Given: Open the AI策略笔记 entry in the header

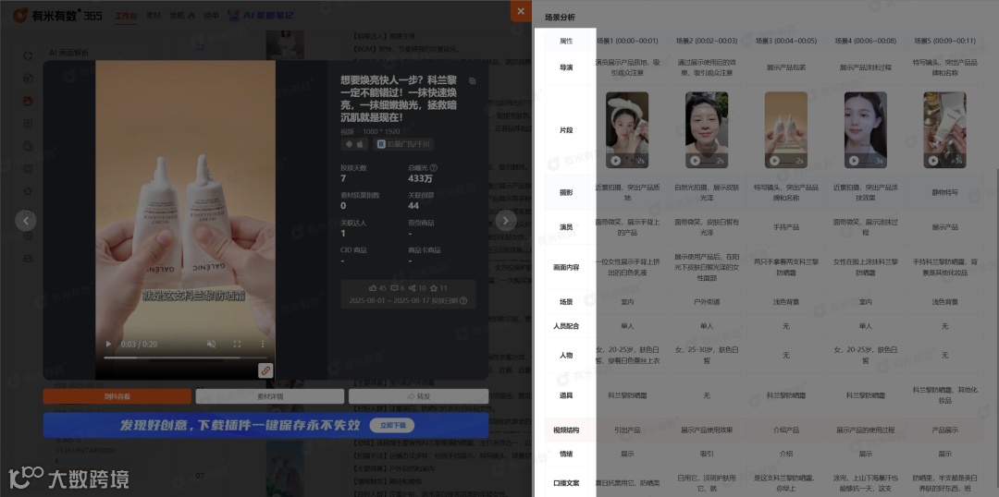Looking at the screenshot, I should (261, 16).
